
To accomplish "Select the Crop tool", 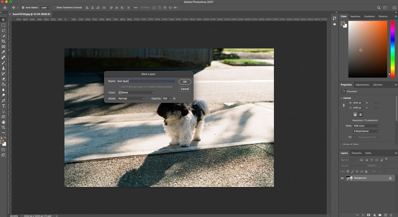I will coord(3,41).
